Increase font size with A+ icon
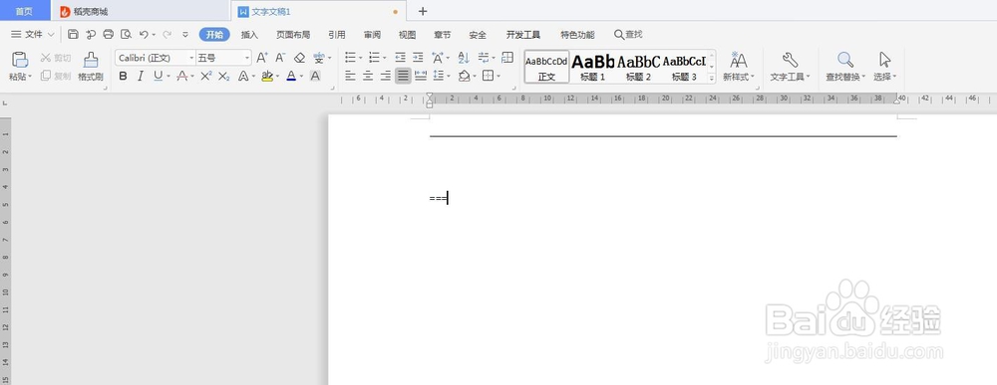The image size is (997, 385). coord(262,58)
